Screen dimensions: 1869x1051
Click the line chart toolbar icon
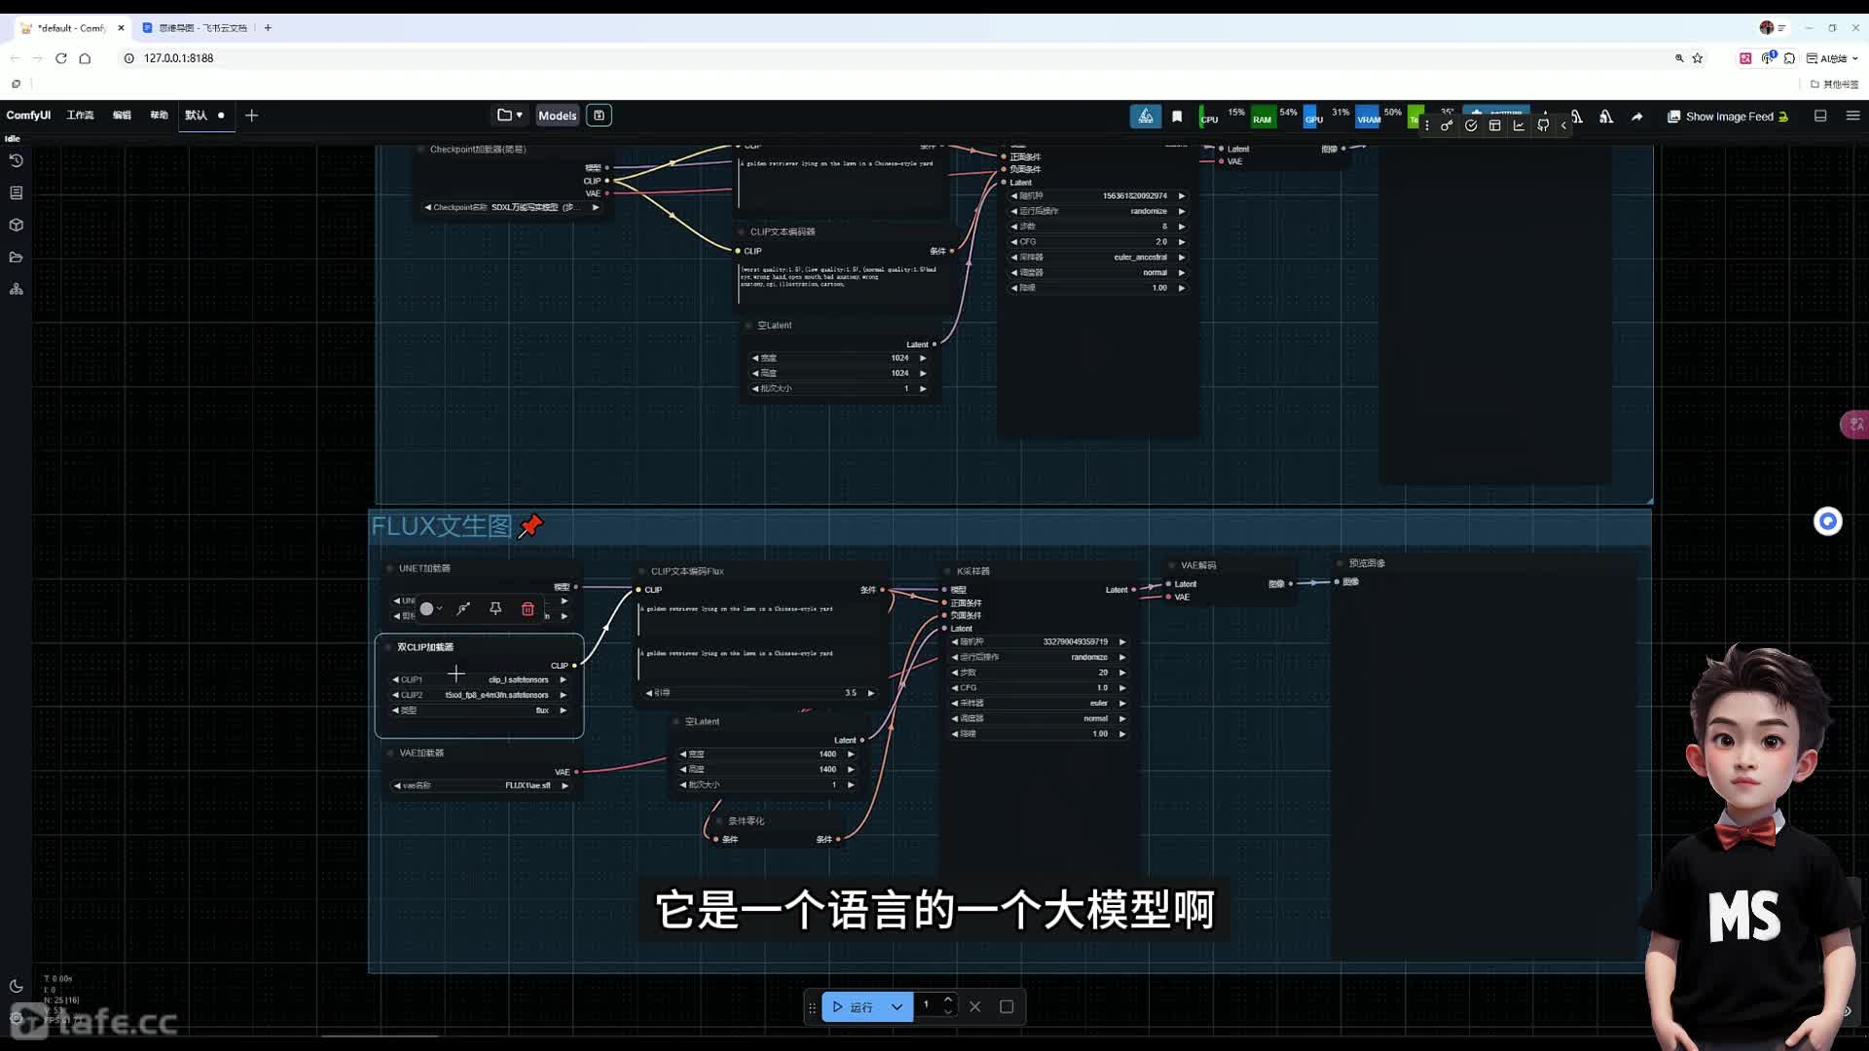1519,126
